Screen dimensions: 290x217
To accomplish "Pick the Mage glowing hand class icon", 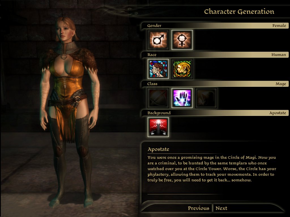I will tap(182, 98).
